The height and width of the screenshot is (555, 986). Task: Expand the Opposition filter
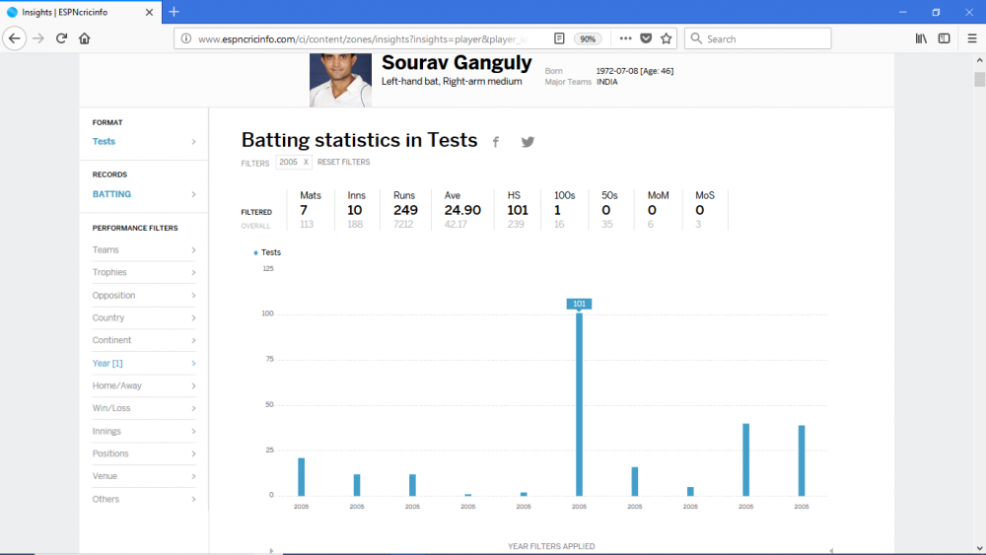click(144, 295)
